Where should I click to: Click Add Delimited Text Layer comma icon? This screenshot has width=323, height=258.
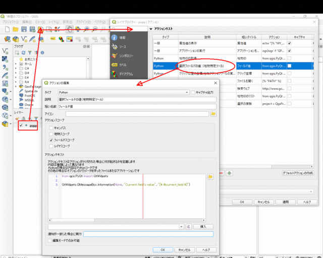(5, 68)
